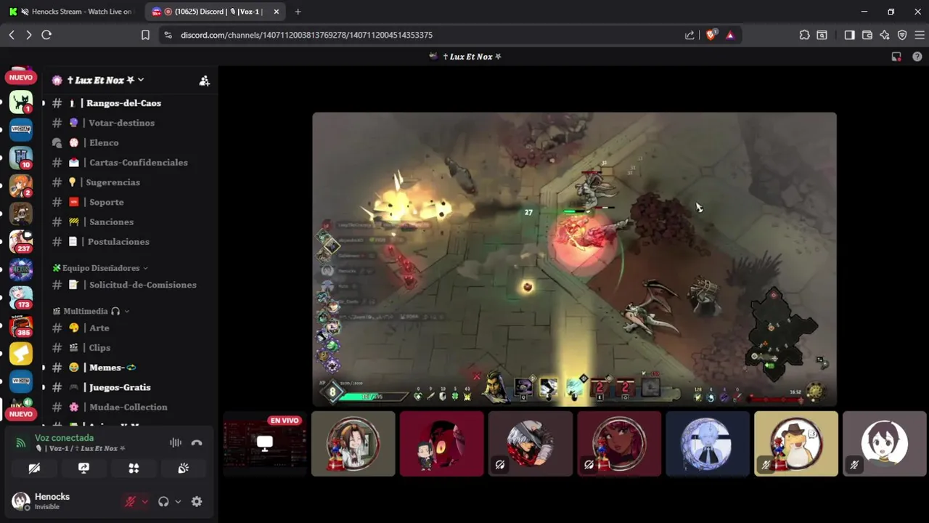Share your screen button
929x523 pixels.
click(x=83, y=469)
